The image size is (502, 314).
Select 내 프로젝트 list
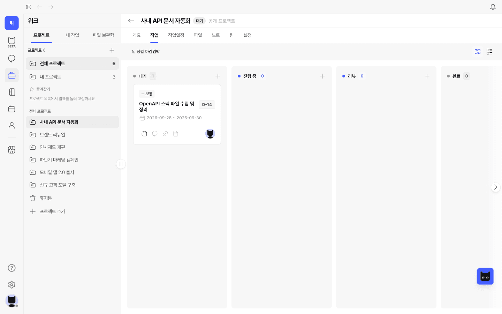72,77
